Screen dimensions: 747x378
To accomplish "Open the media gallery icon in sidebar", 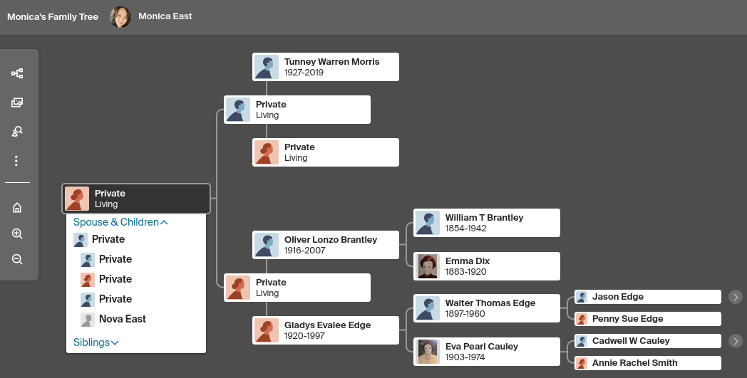I will 17,103.
